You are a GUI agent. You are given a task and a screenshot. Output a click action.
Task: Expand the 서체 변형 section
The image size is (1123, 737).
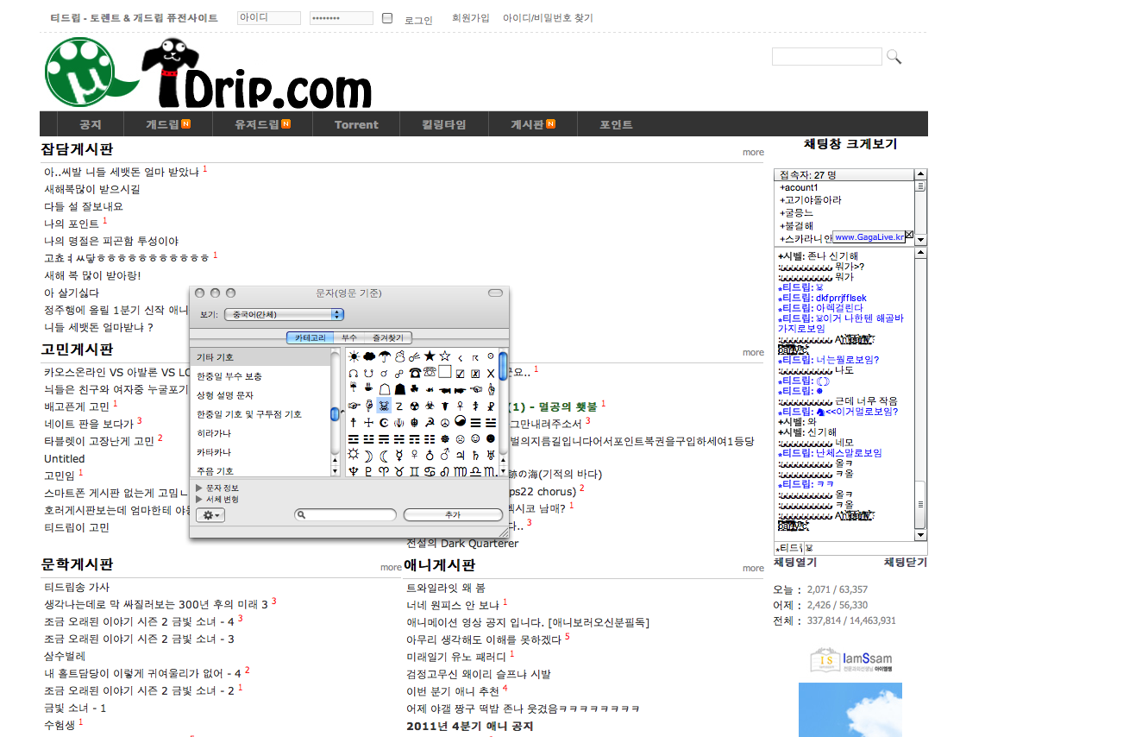click(x=199, y=499)
